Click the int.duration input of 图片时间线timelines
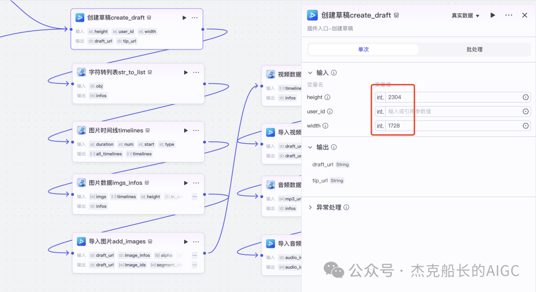Screen dimensions: 536x292 pyautogui.click(x=102, y=144)
